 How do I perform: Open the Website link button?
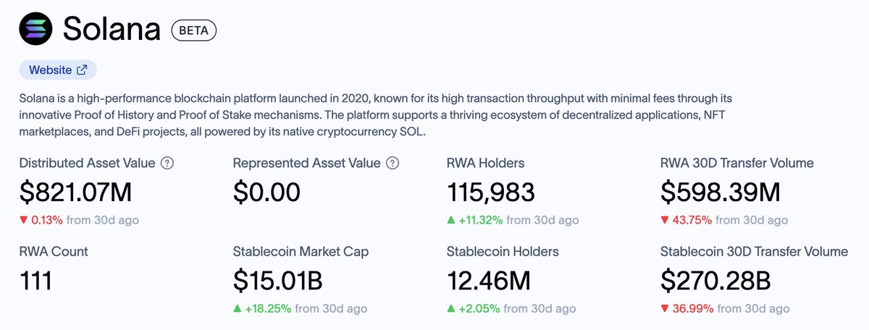pos(58,70)
